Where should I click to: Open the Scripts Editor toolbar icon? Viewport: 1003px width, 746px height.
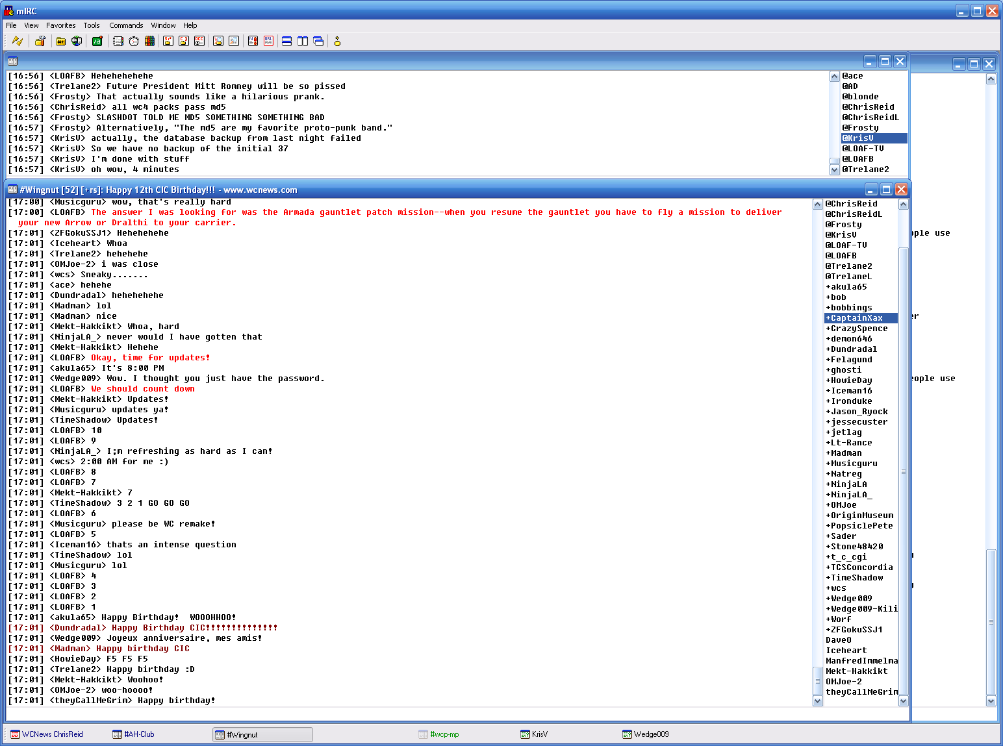point(97,41)
